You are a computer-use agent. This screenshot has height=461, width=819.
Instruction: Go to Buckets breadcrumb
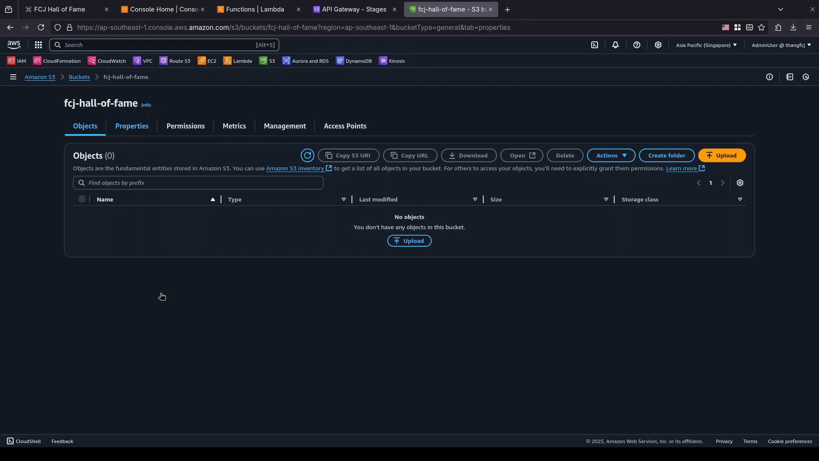click(x=79, y=77)
